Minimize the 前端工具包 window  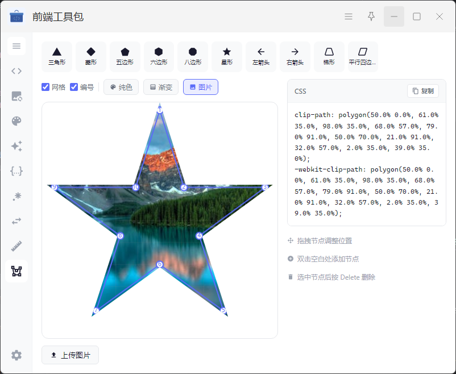[x=394, y=16]
